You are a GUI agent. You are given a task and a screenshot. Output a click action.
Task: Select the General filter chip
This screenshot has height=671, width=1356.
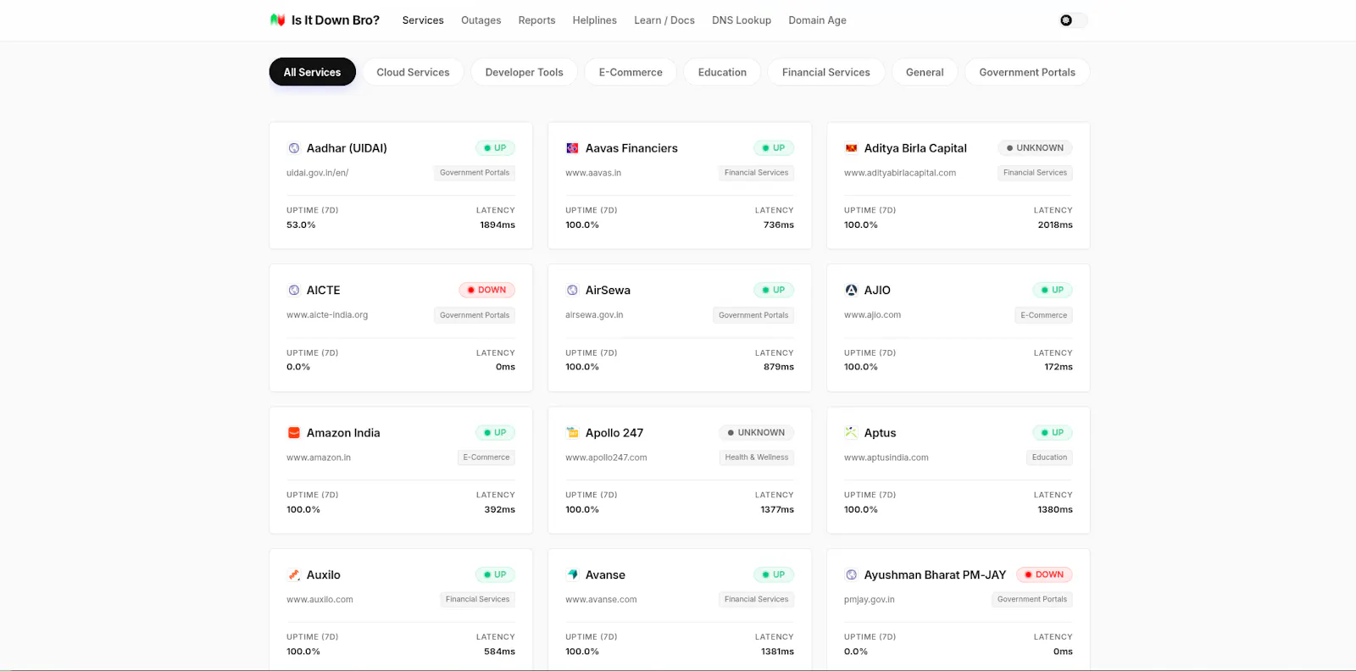pyautogui.click(x=925, y=72)
